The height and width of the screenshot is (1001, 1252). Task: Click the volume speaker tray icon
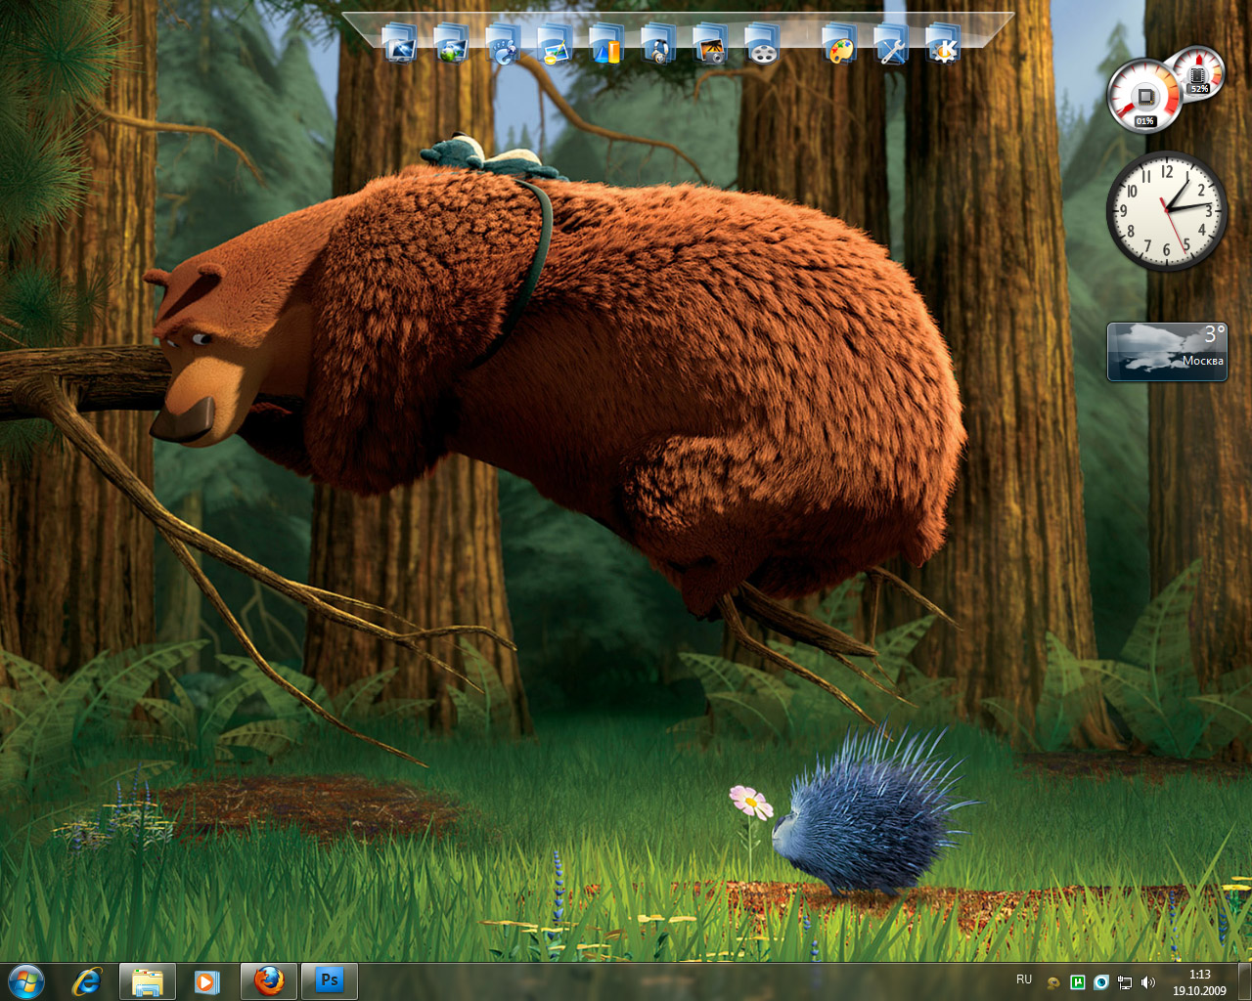pyautogui.click(x=1148, y=982)
